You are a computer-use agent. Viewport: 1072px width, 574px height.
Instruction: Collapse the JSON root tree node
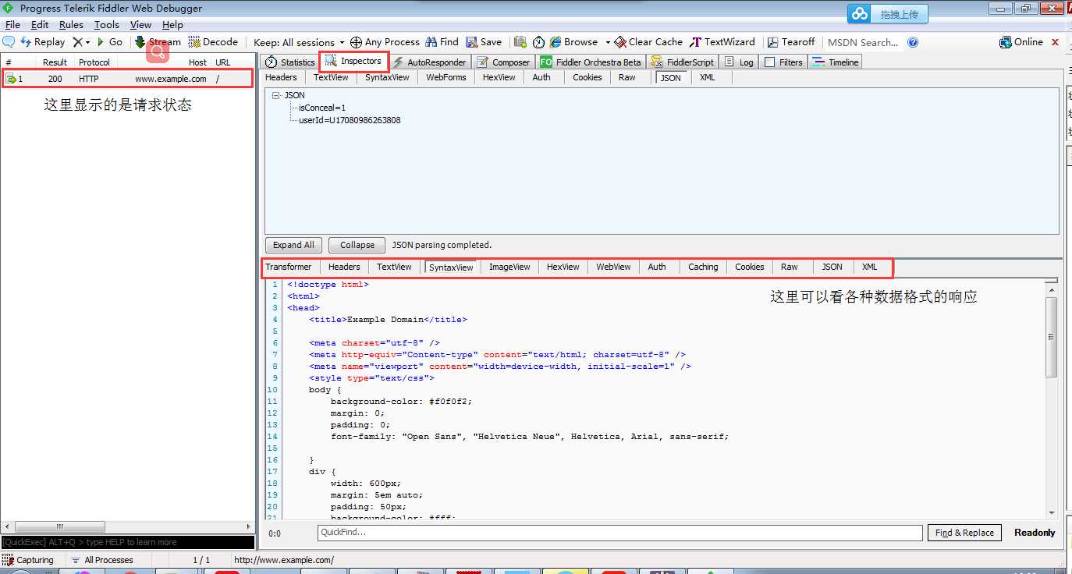pos(276,95)
